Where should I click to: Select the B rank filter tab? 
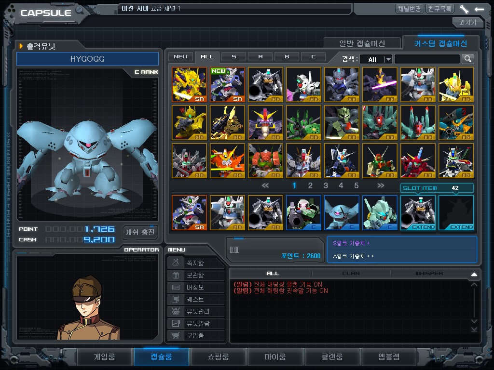click(x=287, y=57)
